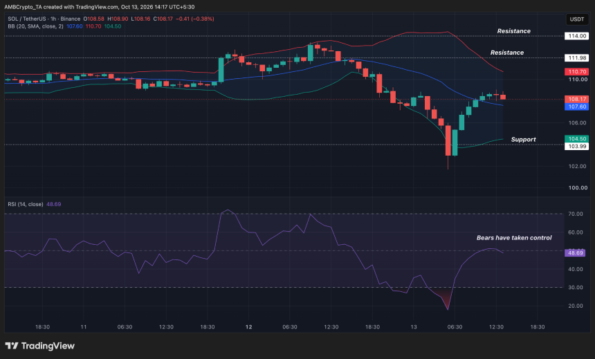Click the BB (20, SMA, close, 2) legend
Image resolution: width=595 pixels, height=359 pixels.
36,26
